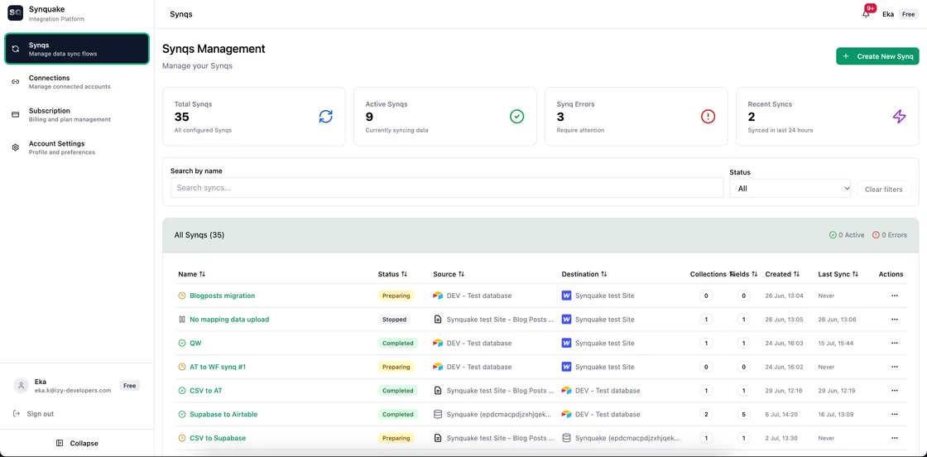Click Airtable source icon in Blogposts migration row
This screenshot has height=457, width=927.
(438, 296)
